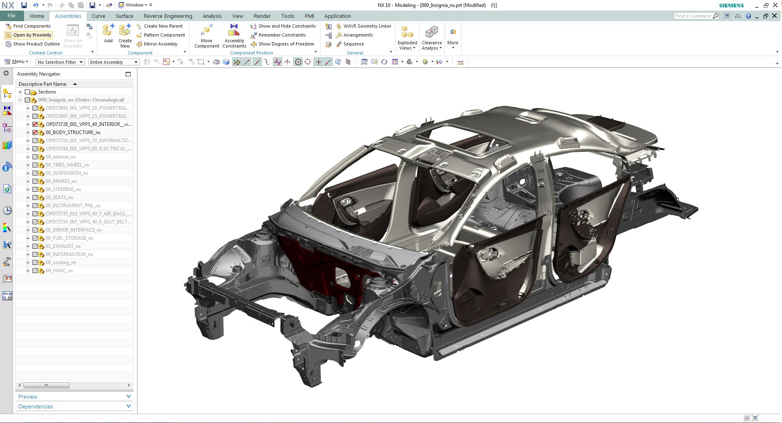
Task: Toggle the Sections folder checkbox
Action: pos(27,92)
